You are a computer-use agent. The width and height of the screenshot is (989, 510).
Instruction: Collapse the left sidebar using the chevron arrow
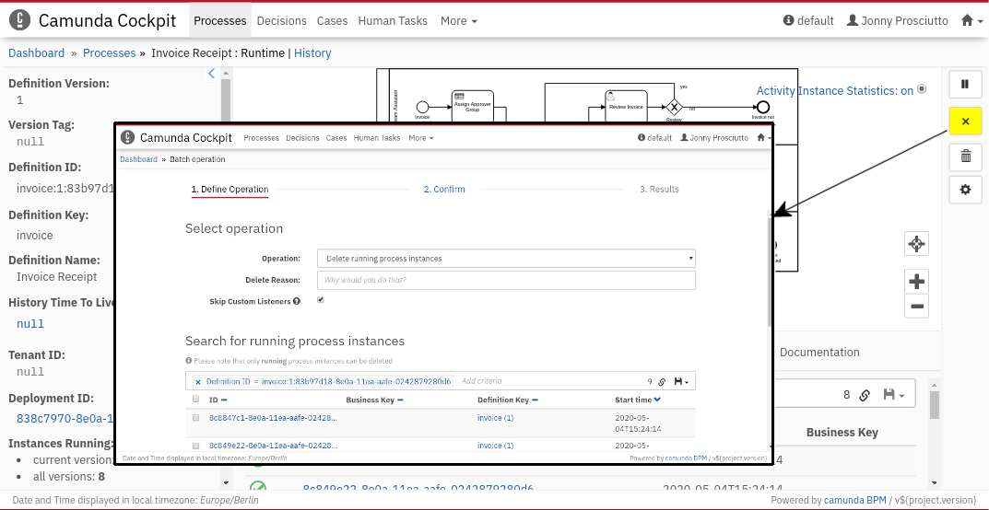pos(211,74)
